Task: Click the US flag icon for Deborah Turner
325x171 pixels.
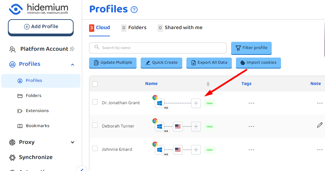Action: (x=178, y=126)
